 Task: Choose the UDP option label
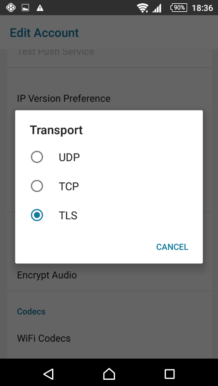[x=69, y=157]
